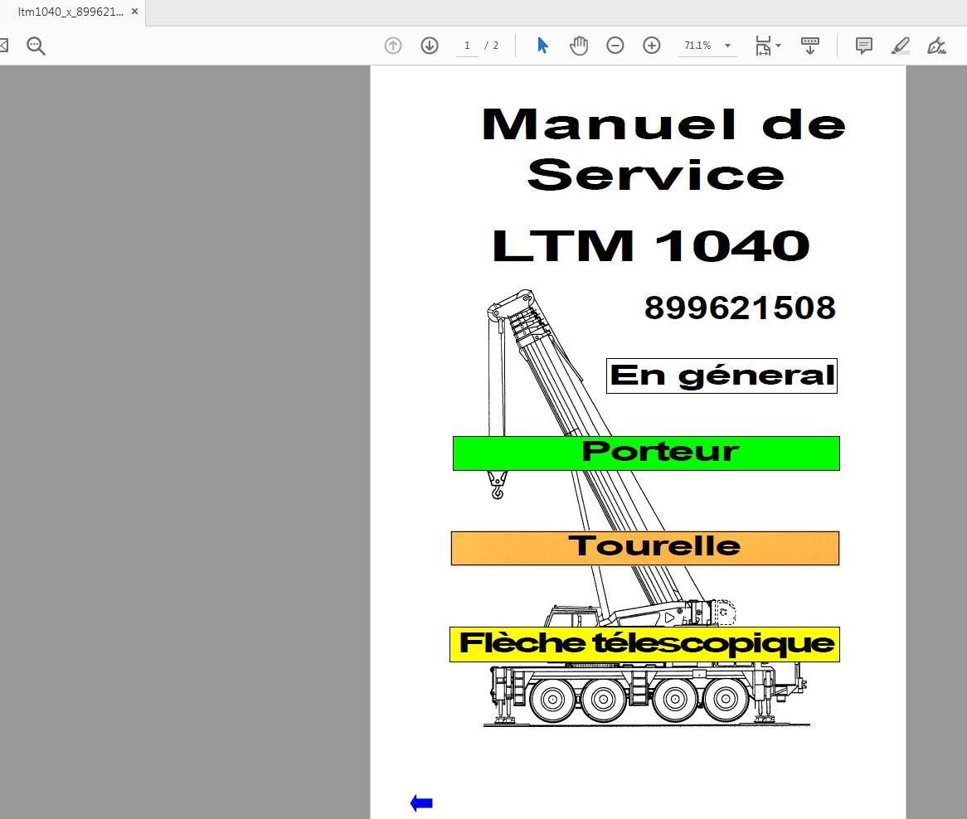The height and width of the screenshot is (819, 967).
Task: Click the page number field
Action: (468, 46)
